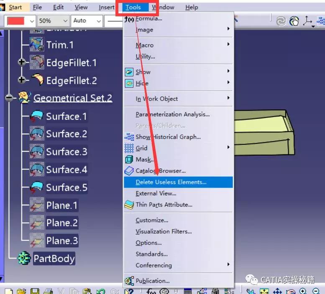325x294 pixels.
Task: Choose Mask... menu entry
Action: tap(178, 159)
